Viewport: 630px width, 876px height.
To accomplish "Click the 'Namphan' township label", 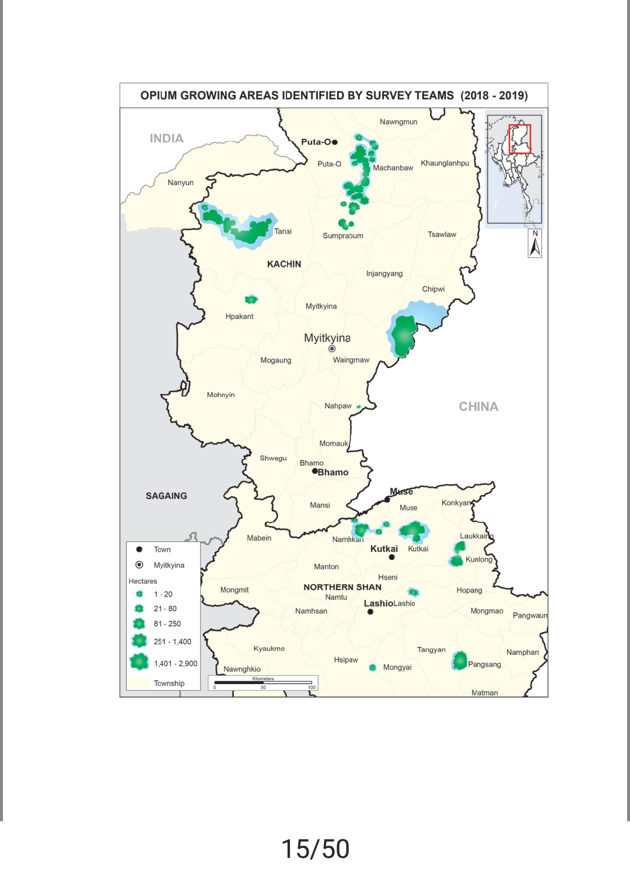I will [523, 653].
